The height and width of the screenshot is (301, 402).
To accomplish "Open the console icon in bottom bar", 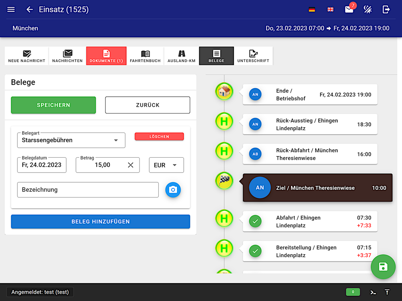I will (373, 292).
